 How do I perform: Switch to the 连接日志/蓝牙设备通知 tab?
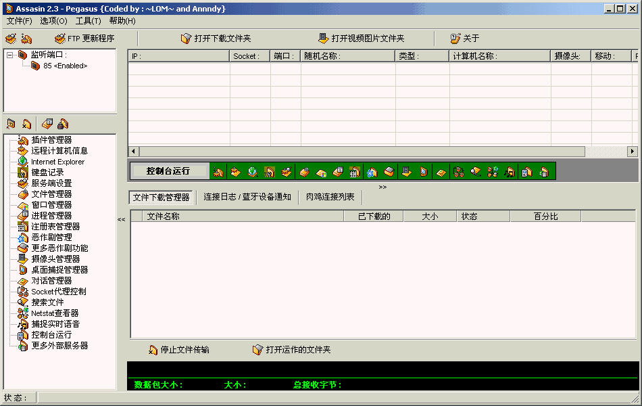pos(247,198)
